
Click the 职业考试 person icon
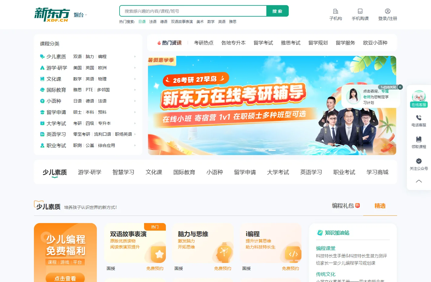42,145
